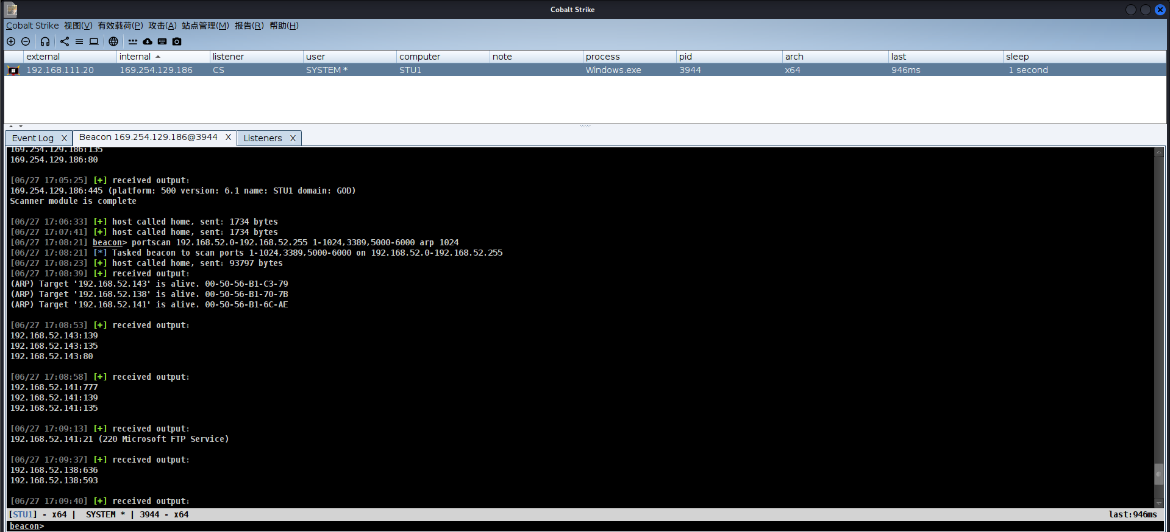Screen dimensions: 1170x532
Task: Sort sessions by external column
Action: [x=70, y=57]
